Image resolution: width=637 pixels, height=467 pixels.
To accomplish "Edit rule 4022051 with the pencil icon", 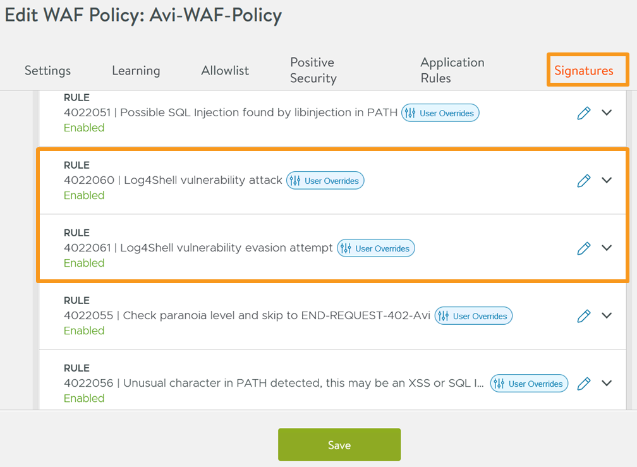I will (x=584, y=112).
